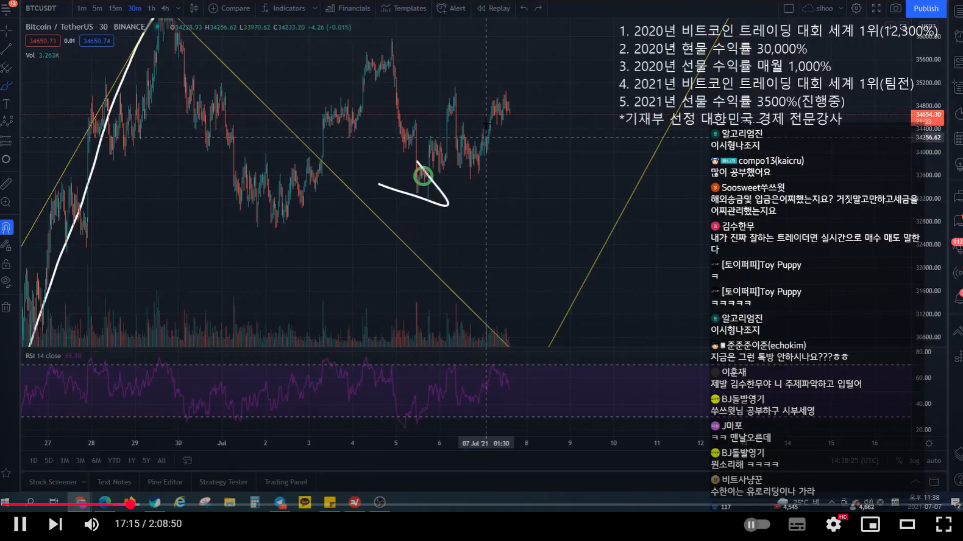This screenshot has width=963, height=541.
Task: Open the Indicators dialog
Action: pos(283,9)
